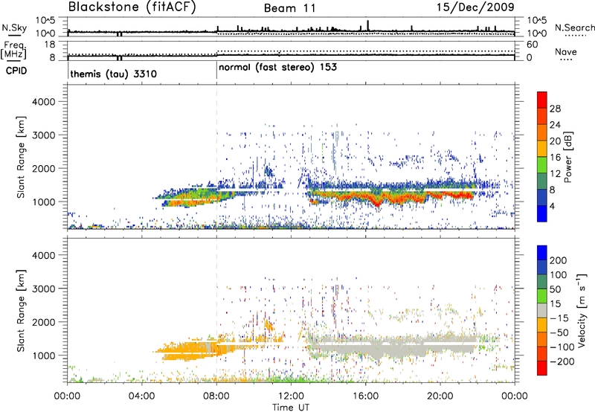Click the 4 label on the power colorbar
Screen dimensions: 595x412
pos(552,207)
